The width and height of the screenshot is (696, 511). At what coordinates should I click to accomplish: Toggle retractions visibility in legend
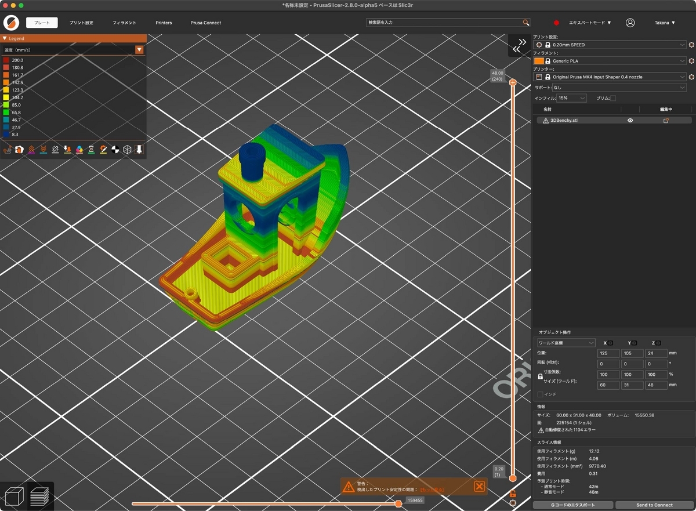(x=31, y=150)
